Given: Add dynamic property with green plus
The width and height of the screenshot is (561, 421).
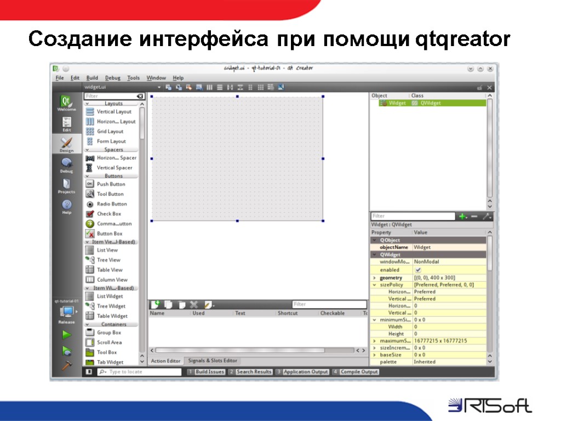Looking at the screenshot, I should 463,216.
